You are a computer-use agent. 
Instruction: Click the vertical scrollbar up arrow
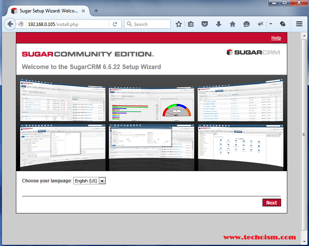(304, 36)
